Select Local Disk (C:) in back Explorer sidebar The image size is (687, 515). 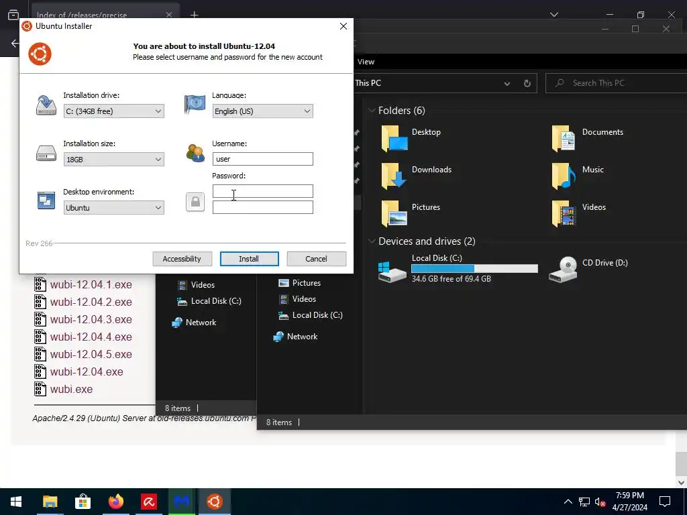click(209, 301)
